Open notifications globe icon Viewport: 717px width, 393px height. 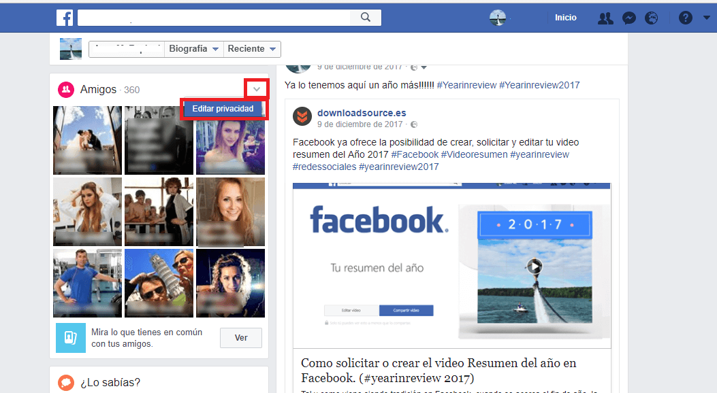[651, 18]
